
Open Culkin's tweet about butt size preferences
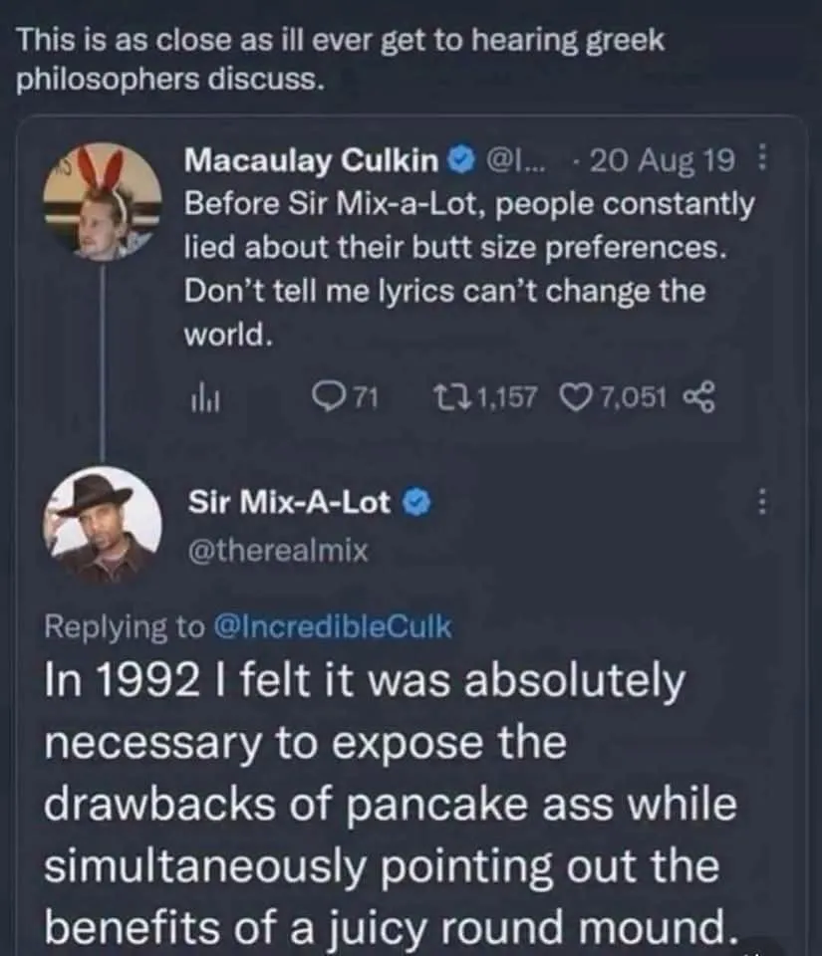click(x=468, y=269)
